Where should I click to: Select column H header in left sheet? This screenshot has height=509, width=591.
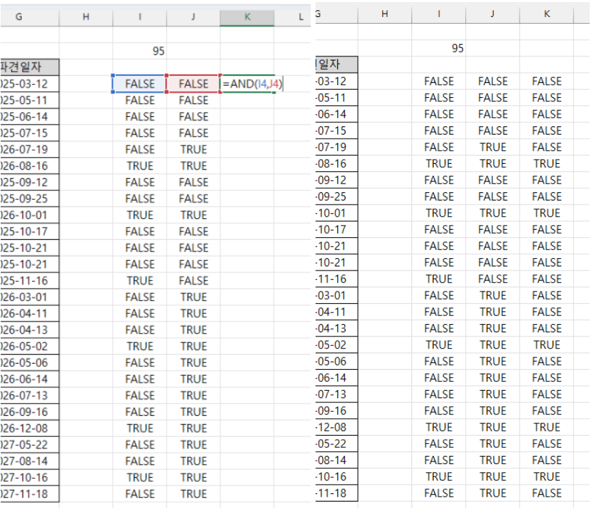click(86, 16)
